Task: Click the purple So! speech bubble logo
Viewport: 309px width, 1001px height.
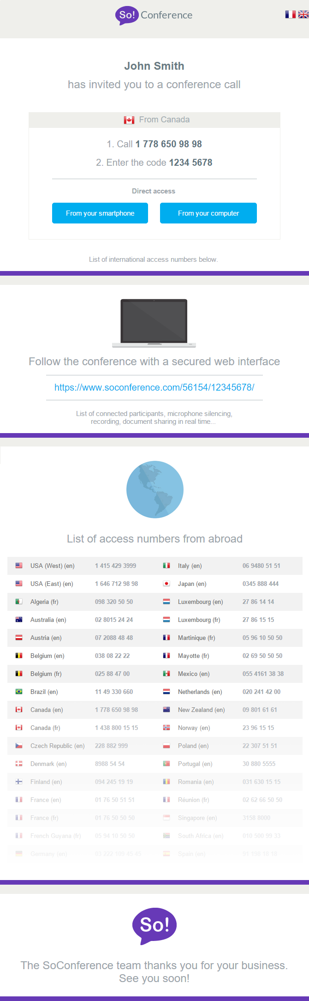Action: click(154, 926)
